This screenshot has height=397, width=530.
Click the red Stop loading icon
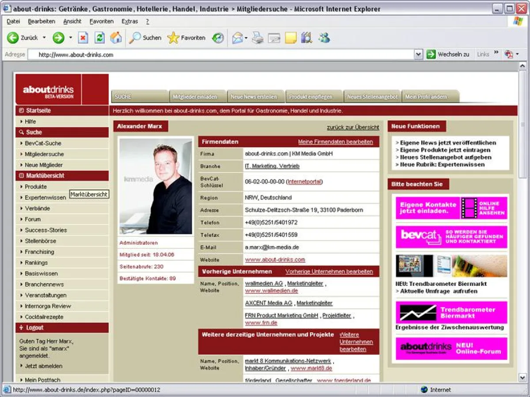83,38
